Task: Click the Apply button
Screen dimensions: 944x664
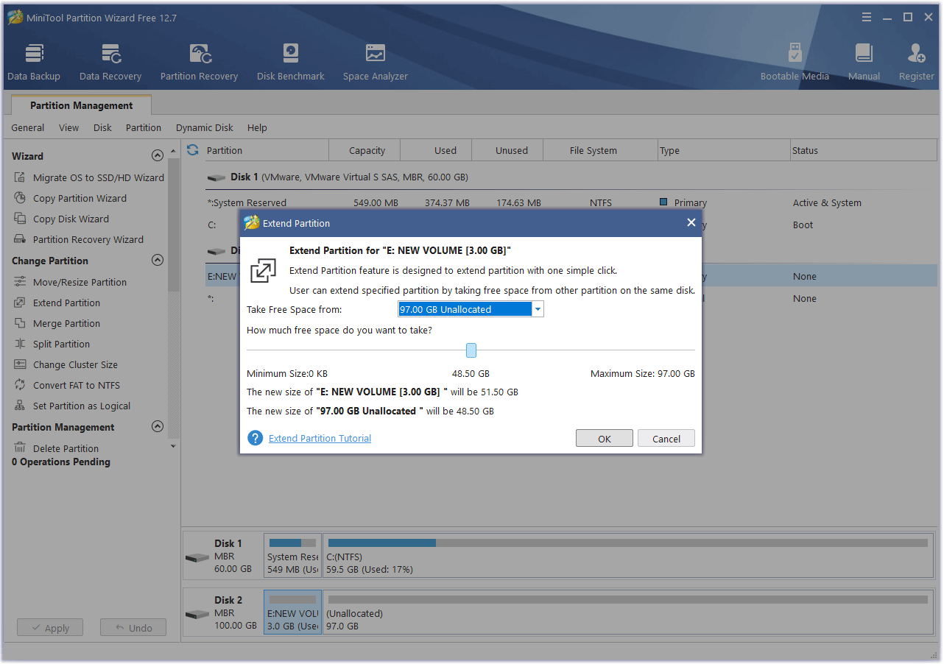Action: pos(50,628)
